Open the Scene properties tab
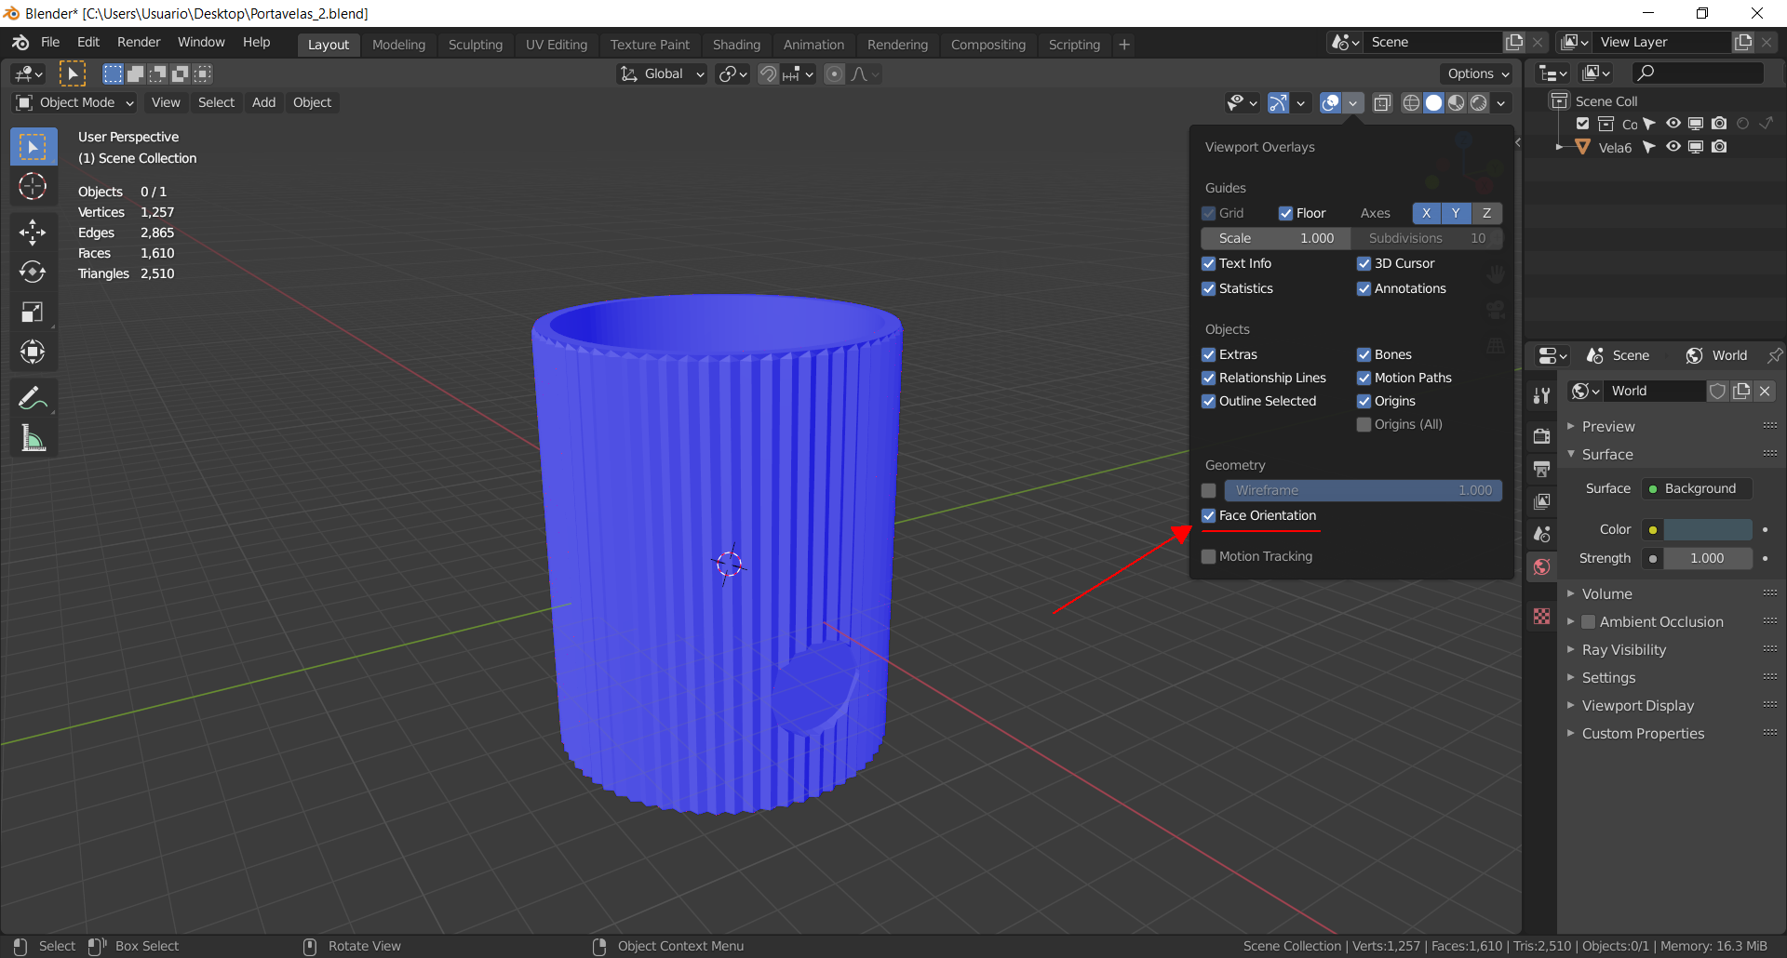Screen dimensions: 1787x958 click(x=1542, y=534)
